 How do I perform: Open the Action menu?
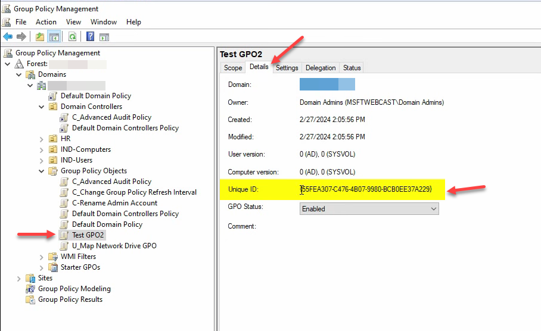(x=46, y=22)
